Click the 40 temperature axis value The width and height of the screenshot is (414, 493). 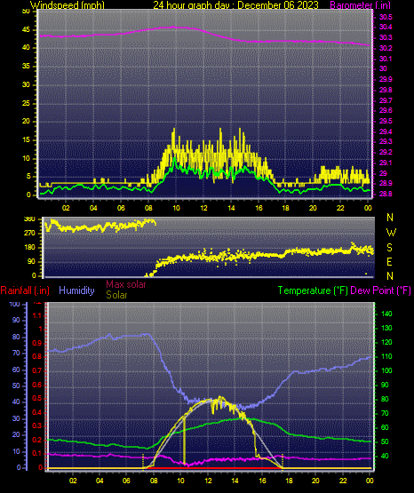tap(385, 456)
